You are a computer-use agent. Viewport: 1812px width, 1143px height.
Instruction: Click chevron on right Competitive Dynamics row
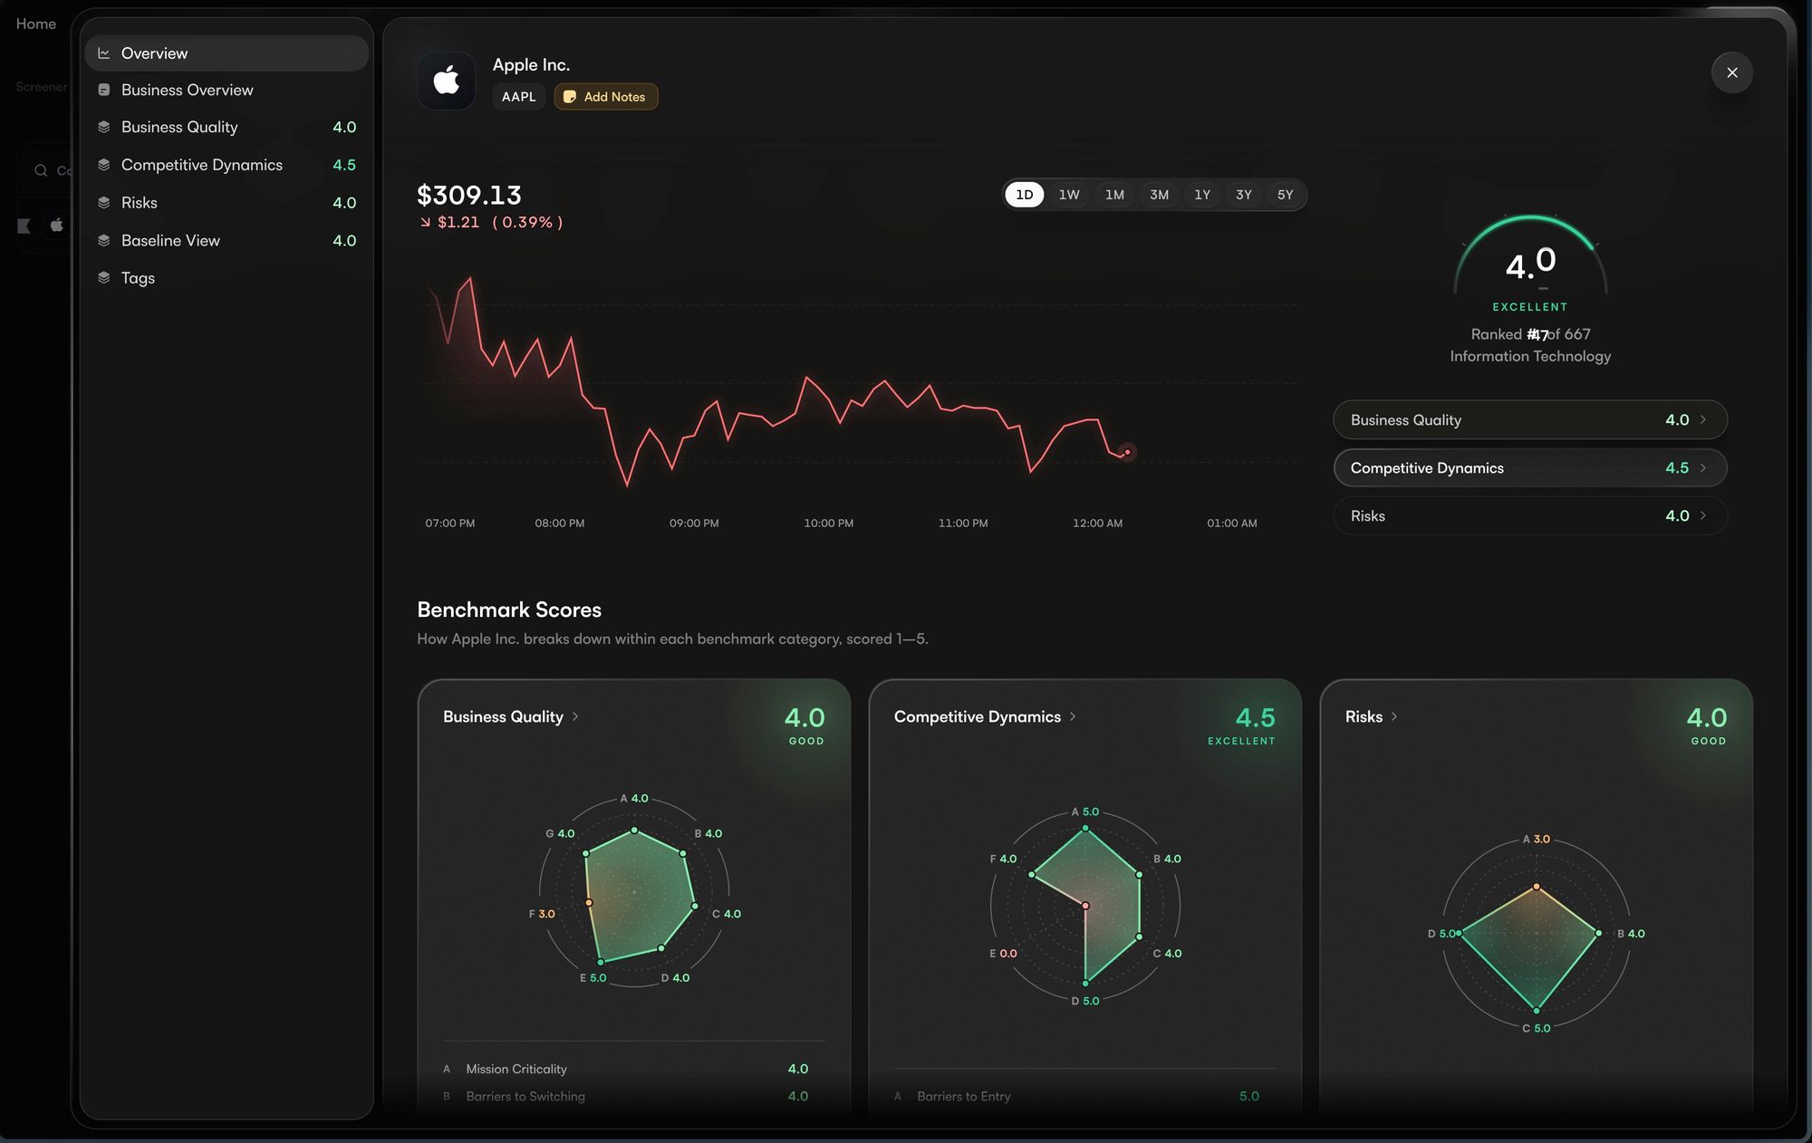(x=1703, y=468)
